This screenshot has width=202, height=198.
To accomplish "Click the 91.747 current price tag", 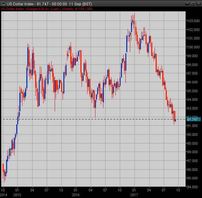I will click(193, 119).
